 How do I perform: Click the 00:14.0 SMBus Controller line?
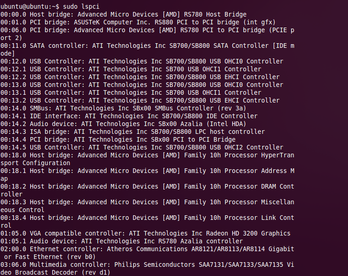point(123,108)
